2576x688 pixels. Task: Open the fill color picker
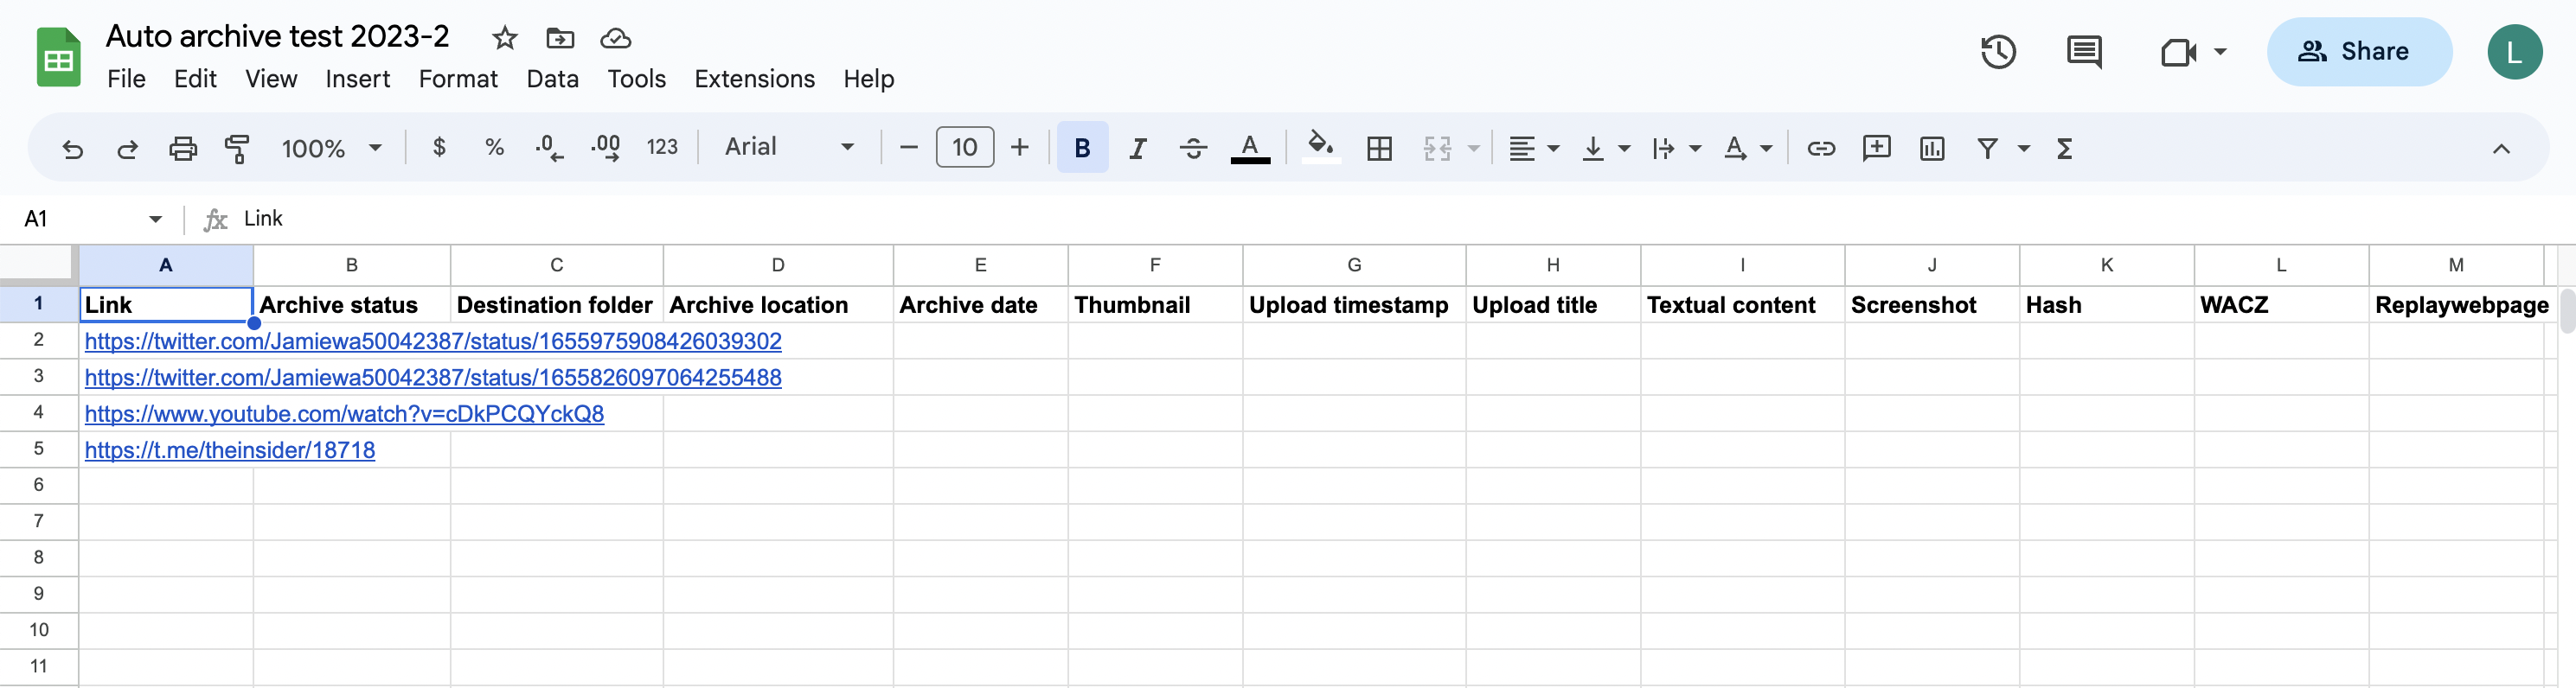[x=1320, y=147]
